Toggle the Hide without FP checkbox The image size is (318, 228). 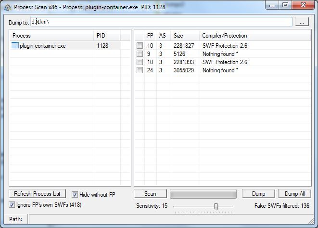coord(75,194)
